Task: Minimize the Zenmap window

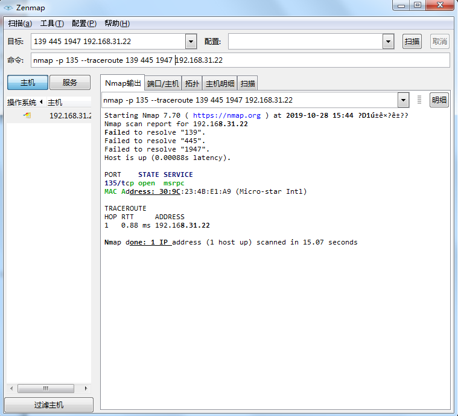Action: pyautogui.click(x=401, y=5)
